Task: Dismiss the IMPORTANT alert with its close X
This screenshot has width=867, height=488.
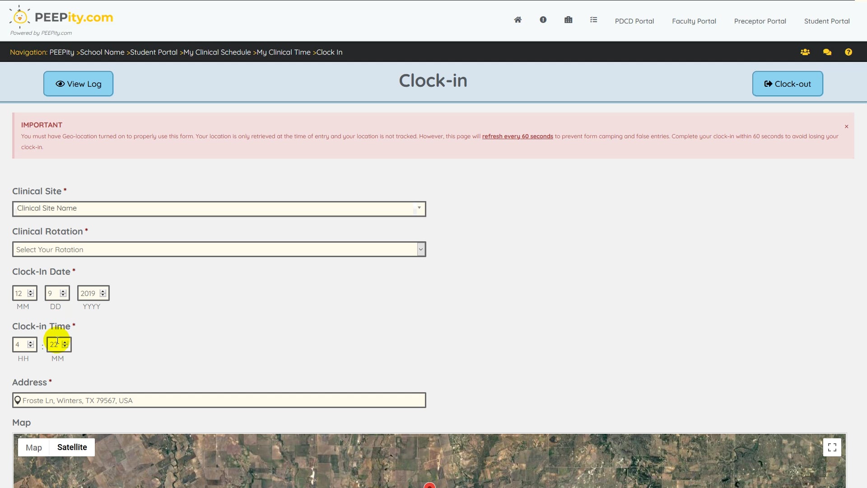Action: tap(846, 127)
